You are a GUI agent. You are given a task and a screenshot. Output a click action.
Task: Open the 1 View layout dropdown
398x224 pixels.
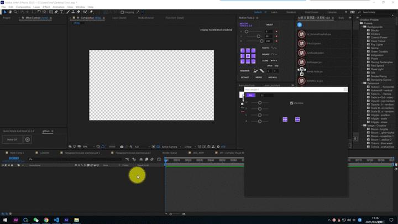(x=190, y=147)
